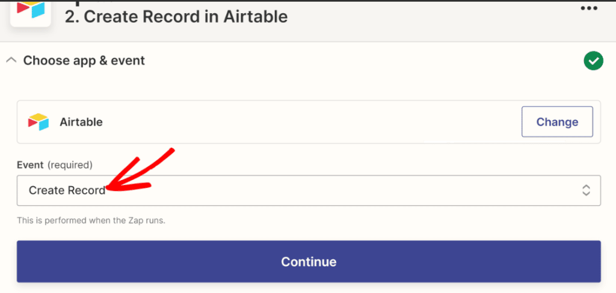
Task: Click blank space in the Airtable app box
Action: pyautogui.click(x=301, y=122)
